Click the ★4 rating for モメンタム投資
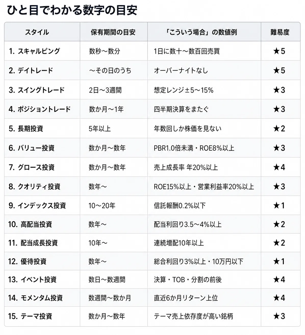This screenshot has width=305, height=335. (x=279, y=298)
